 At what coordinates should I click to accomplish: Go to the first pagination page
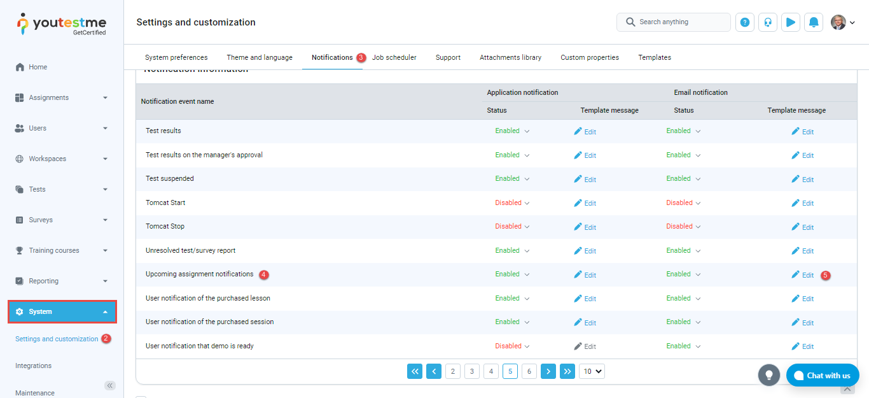[x=415, y=371]
